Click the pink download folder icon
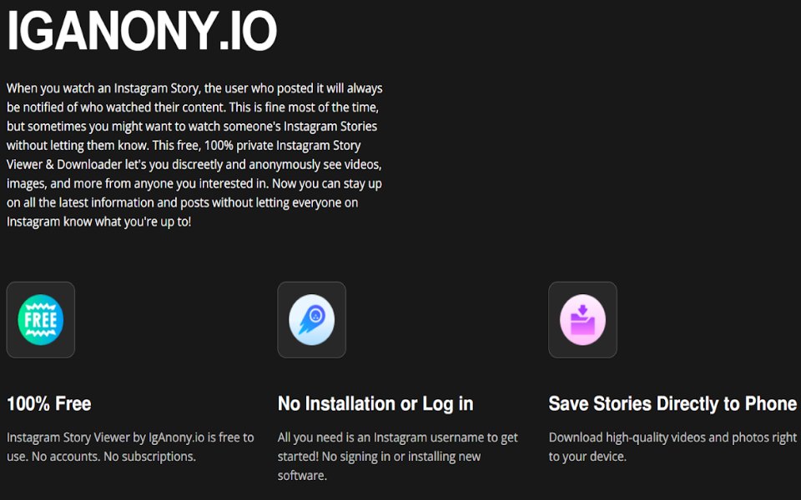The image size is (801, 500). point(583,320)
